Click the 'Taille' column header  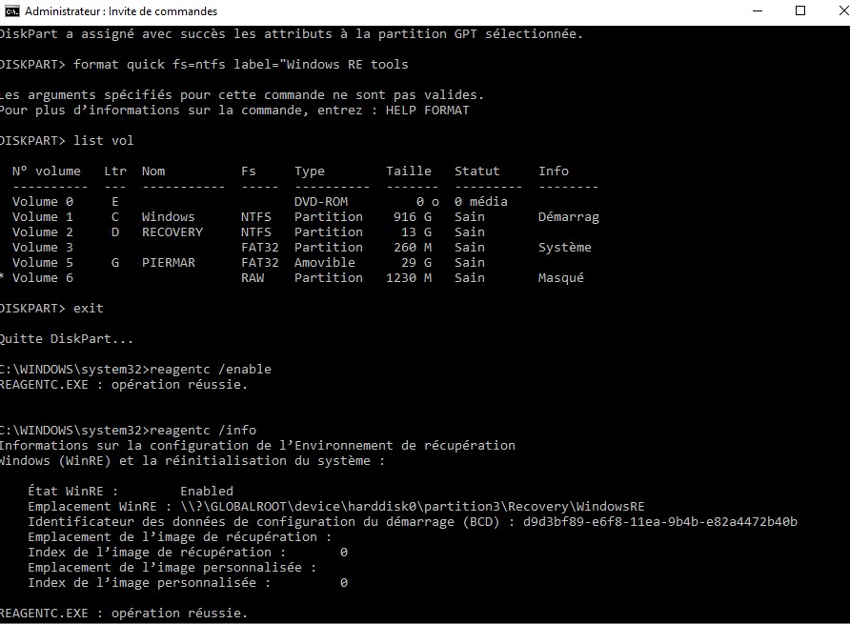point(409,171)
